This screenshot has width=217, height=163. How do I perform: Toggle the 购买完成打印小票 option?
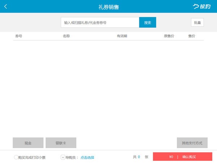coord(16,157)
